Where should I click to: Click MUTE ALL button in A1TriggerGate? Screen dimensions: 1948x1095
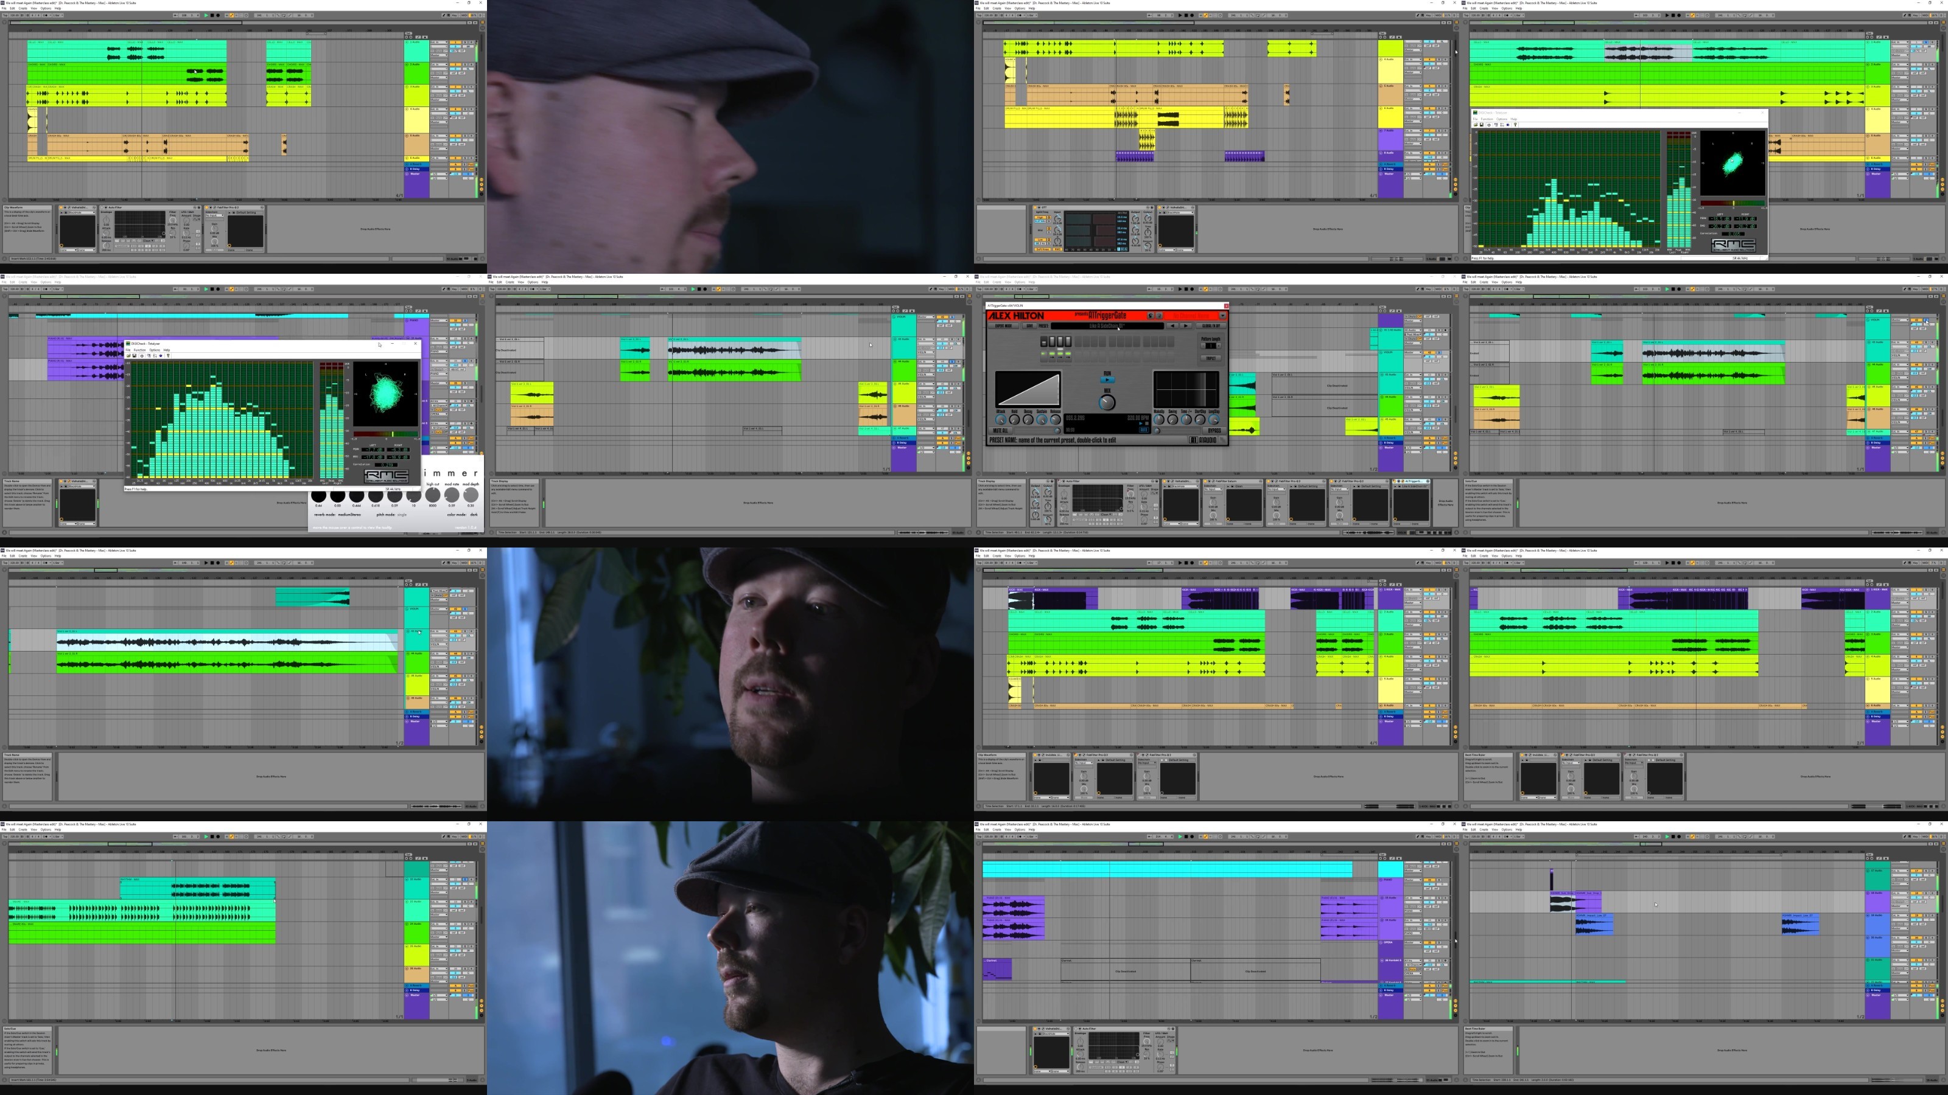click(x=1000, y=431)
